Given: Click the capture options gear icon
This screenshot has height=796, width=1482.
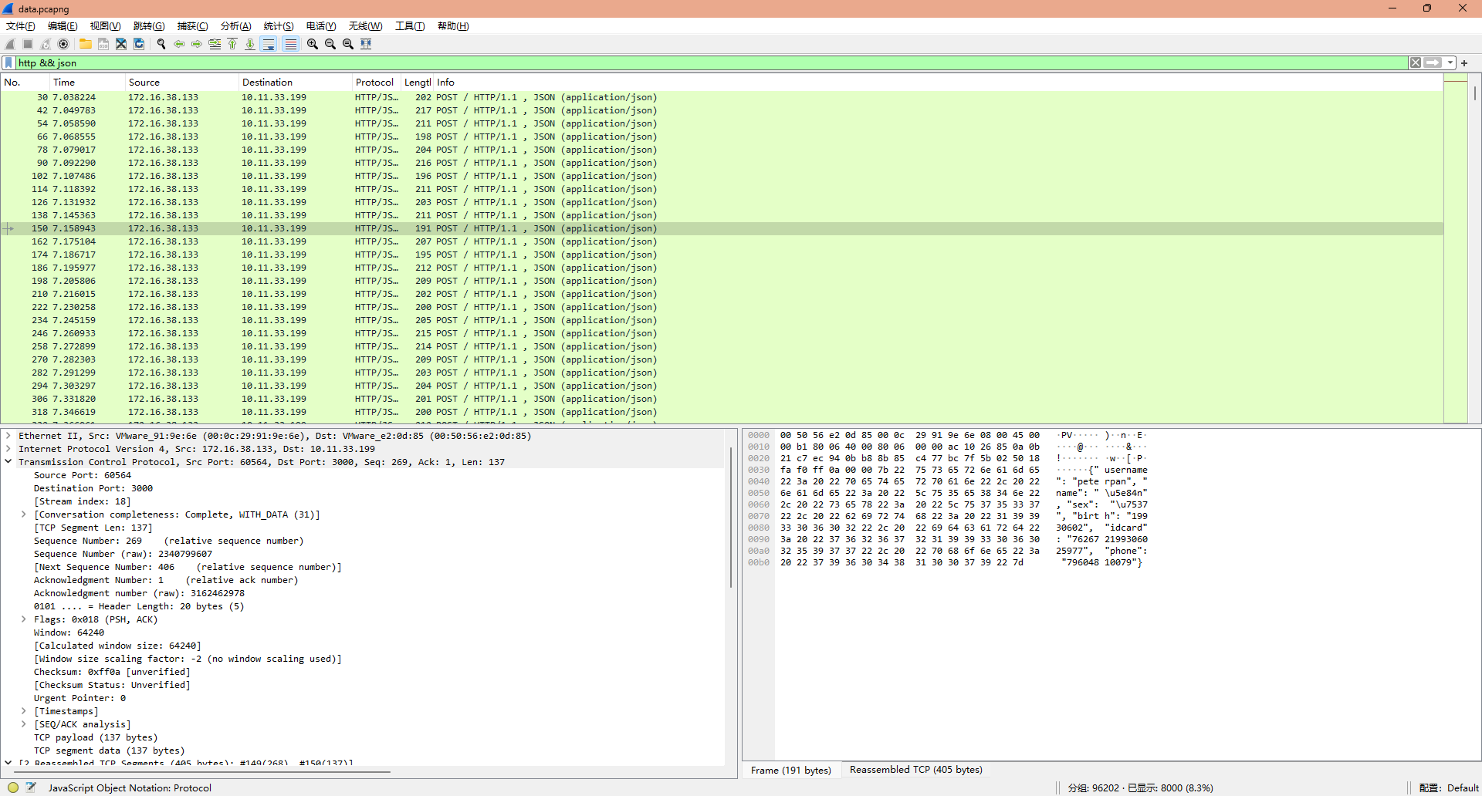Looking at the screenshot, I should [x=63, y=44].
